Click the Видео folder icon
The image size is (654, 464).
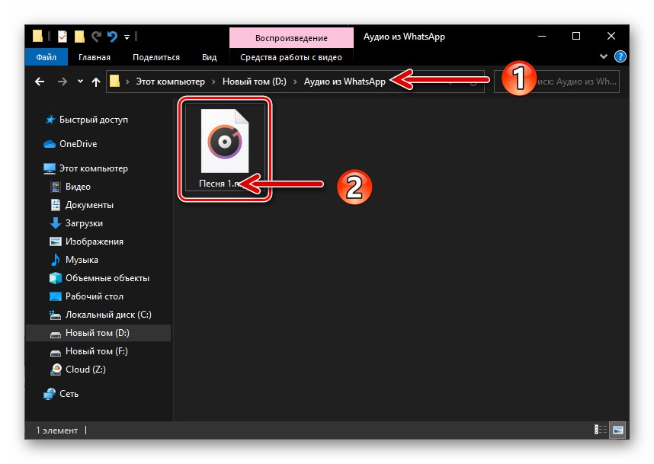55,187
